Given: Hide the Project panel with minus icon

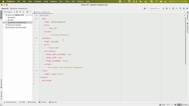Looking at the screenshot, I should [31, 12].
